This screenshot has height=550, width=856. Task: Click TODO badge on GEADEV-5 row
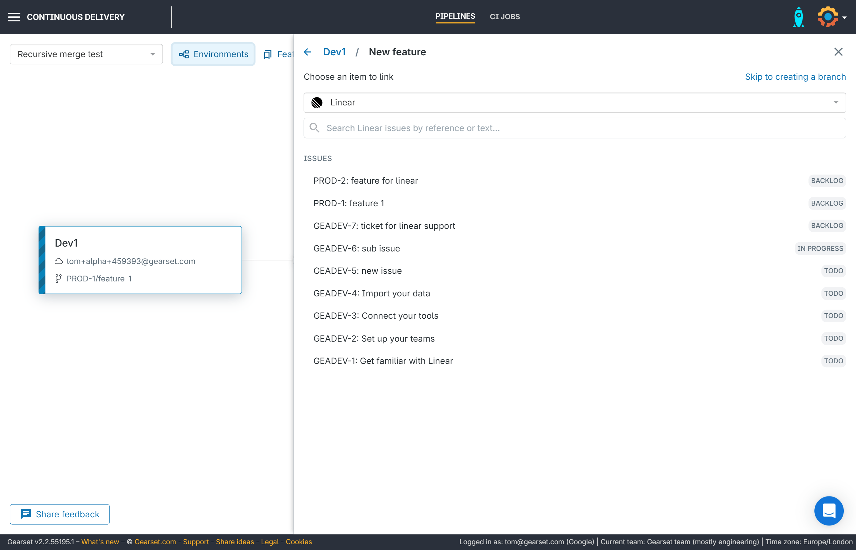(833, 271)
